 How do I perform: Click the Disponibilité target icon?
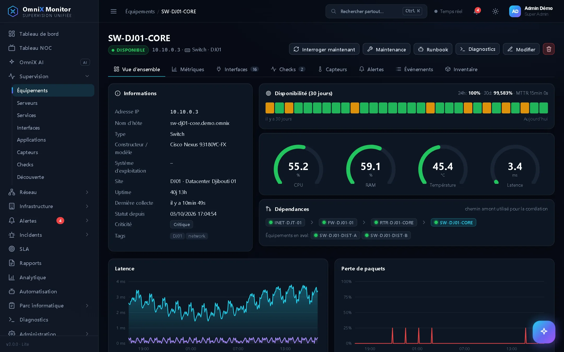tap(268, 93)
